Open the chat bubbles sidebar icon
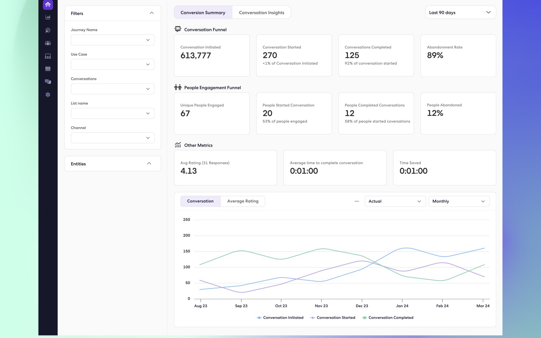Viewport: 541px width, 338px height. (x=48, y=81)
